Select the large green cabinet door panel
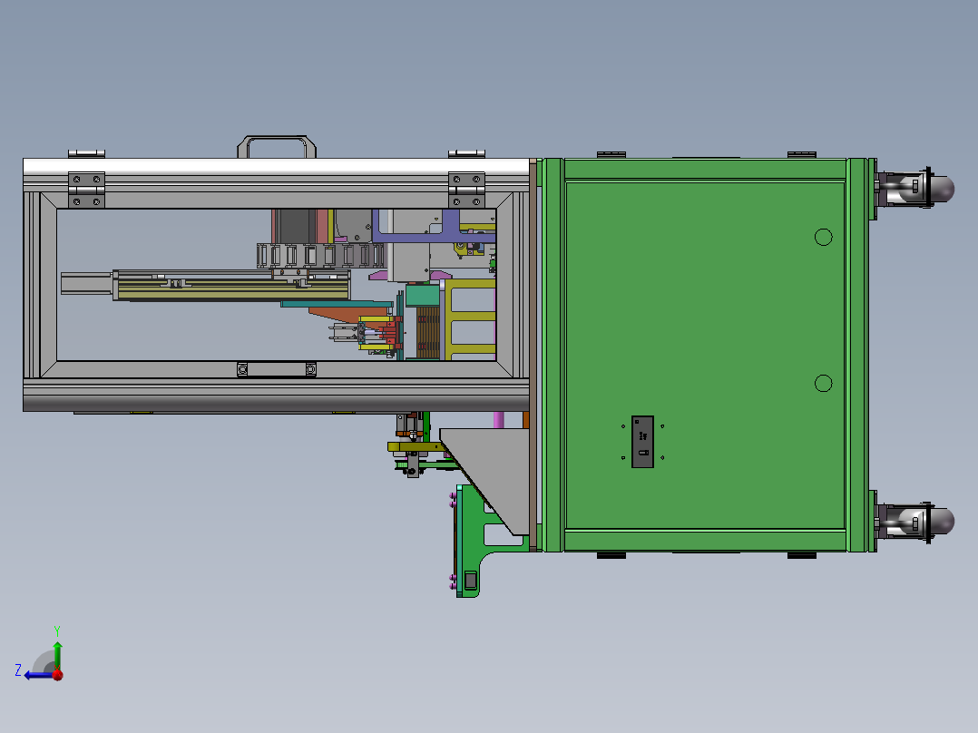 tap(705, 356)
